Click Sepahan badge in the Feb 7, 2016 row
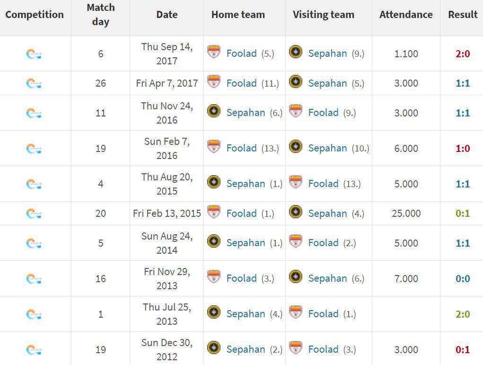483x365 pixels. coord(295,146)
